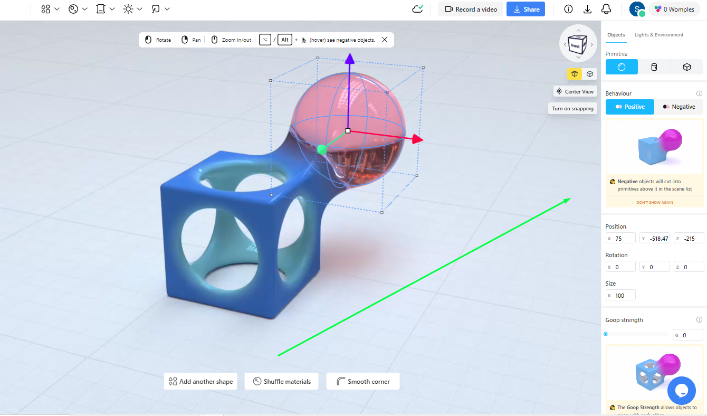
Task: Close the navigation hints bar
Action: pyautogui.click(x=385, y=40)
